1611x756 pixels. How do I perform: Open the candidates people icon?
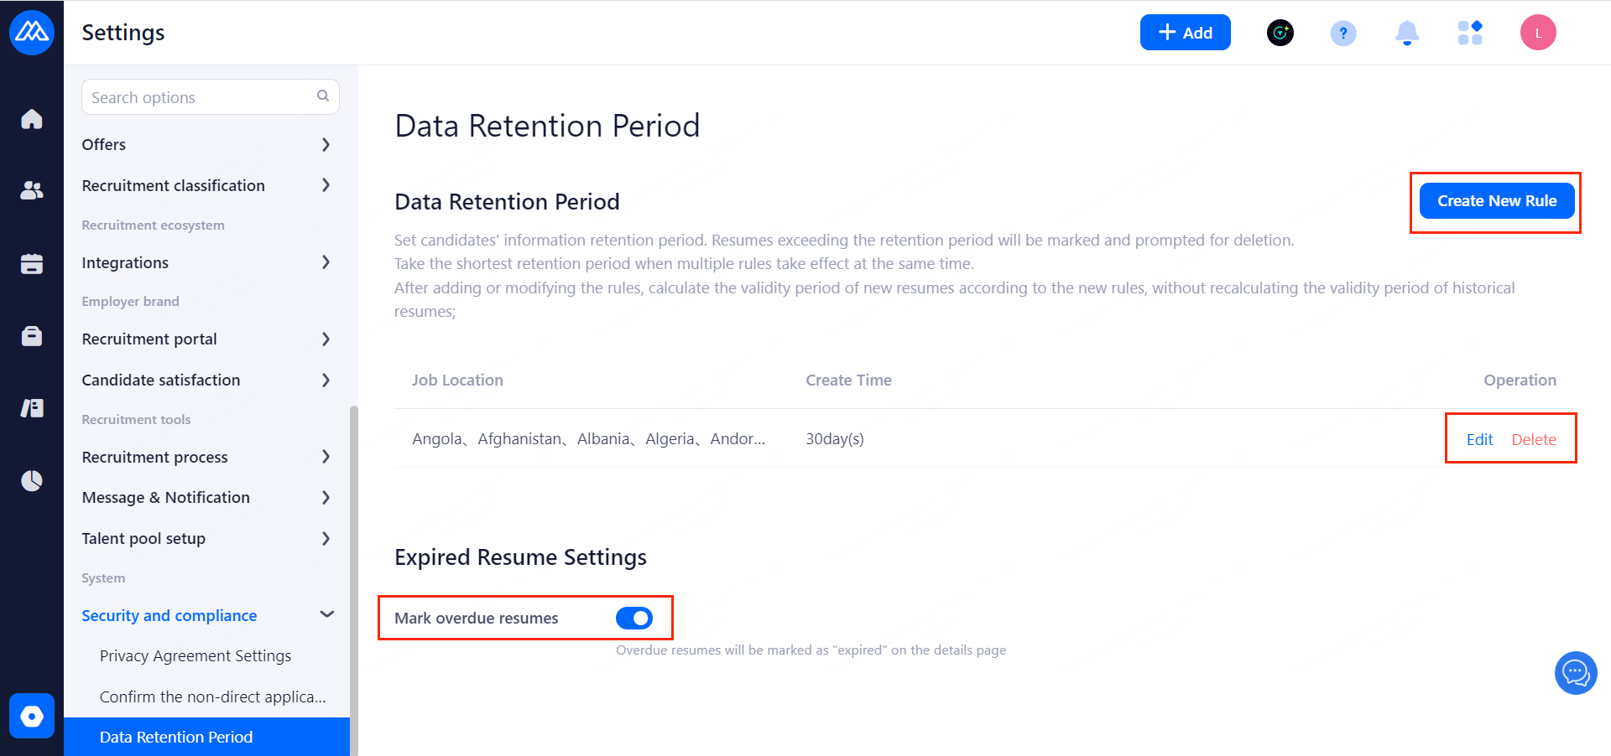[x=32, y=191]
